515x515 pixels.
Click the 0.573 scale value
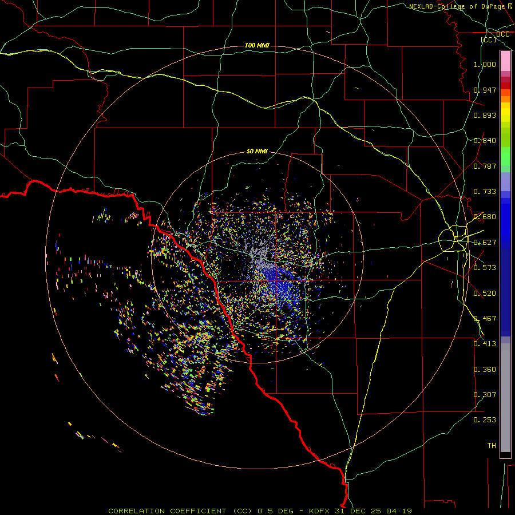tap(485, 268)
